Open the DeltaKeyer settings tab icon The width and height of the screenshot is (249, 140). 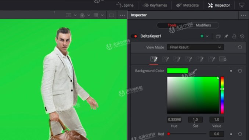223,59
